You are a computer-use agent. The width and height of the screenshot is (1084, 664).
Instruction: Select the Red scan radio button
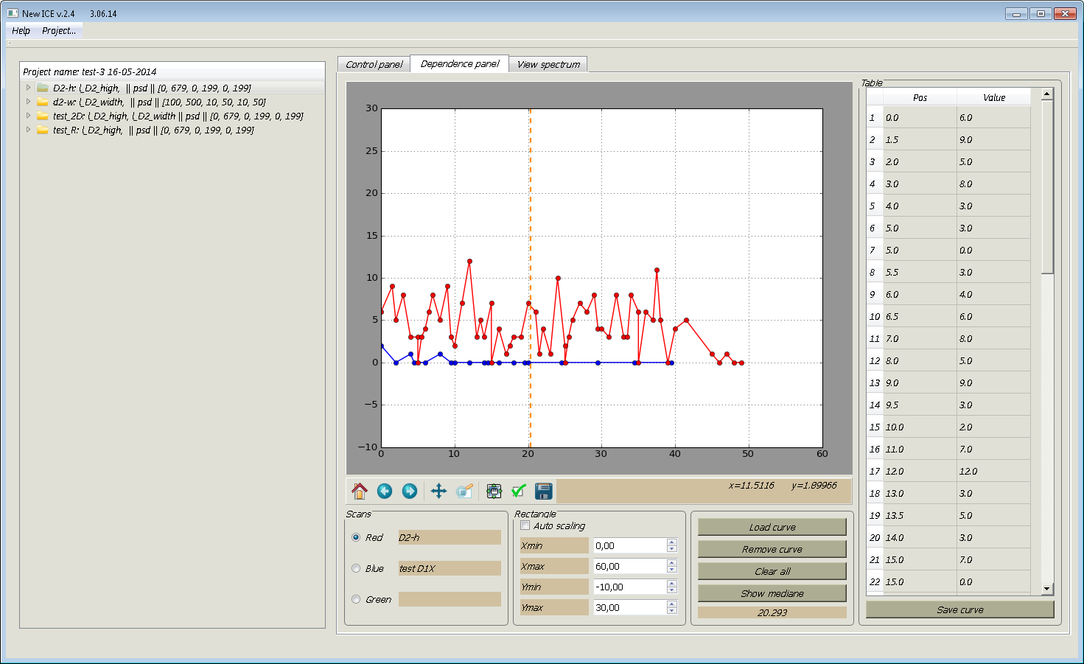click(356, 538)
